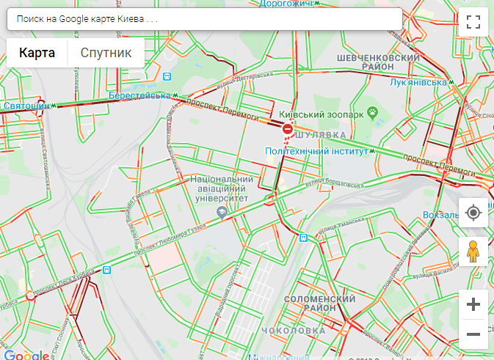Click the Політехнічний інститут metro label
The width and height of the screenshot is (494, 360).
pyautogui.click(x=316, y=151)
